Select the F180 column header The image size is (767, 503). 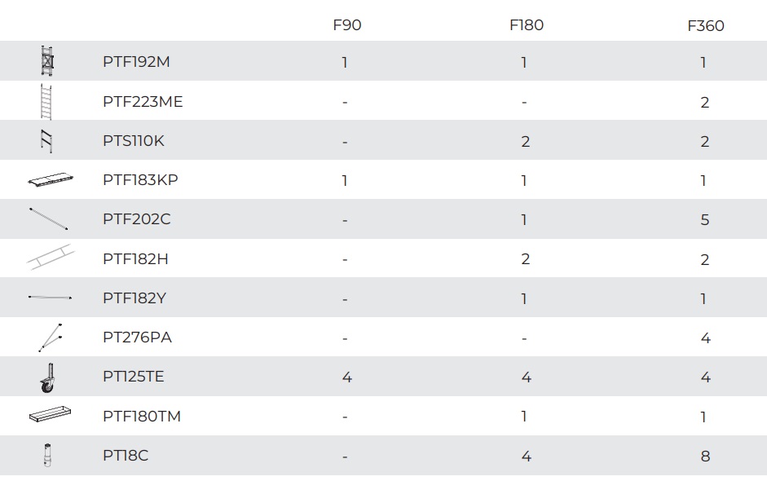click(527, 25)
